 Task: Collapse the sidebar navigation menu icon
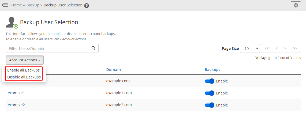(5, 5)
